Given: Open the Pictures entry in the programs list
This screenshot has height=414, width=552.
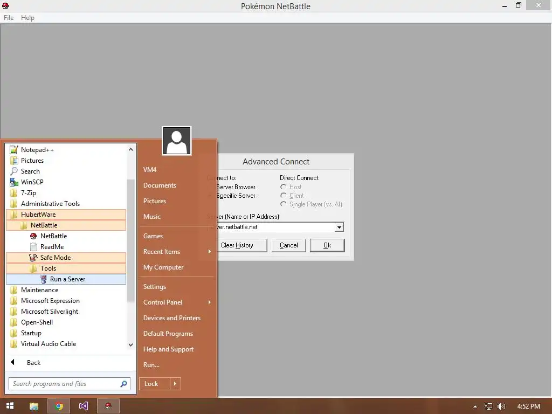Looking at the screenshot, I should pos(66,161).
